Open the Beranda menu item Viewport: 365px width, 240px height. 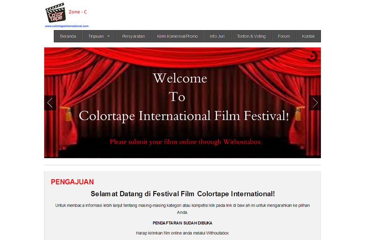tap(68, 37)
